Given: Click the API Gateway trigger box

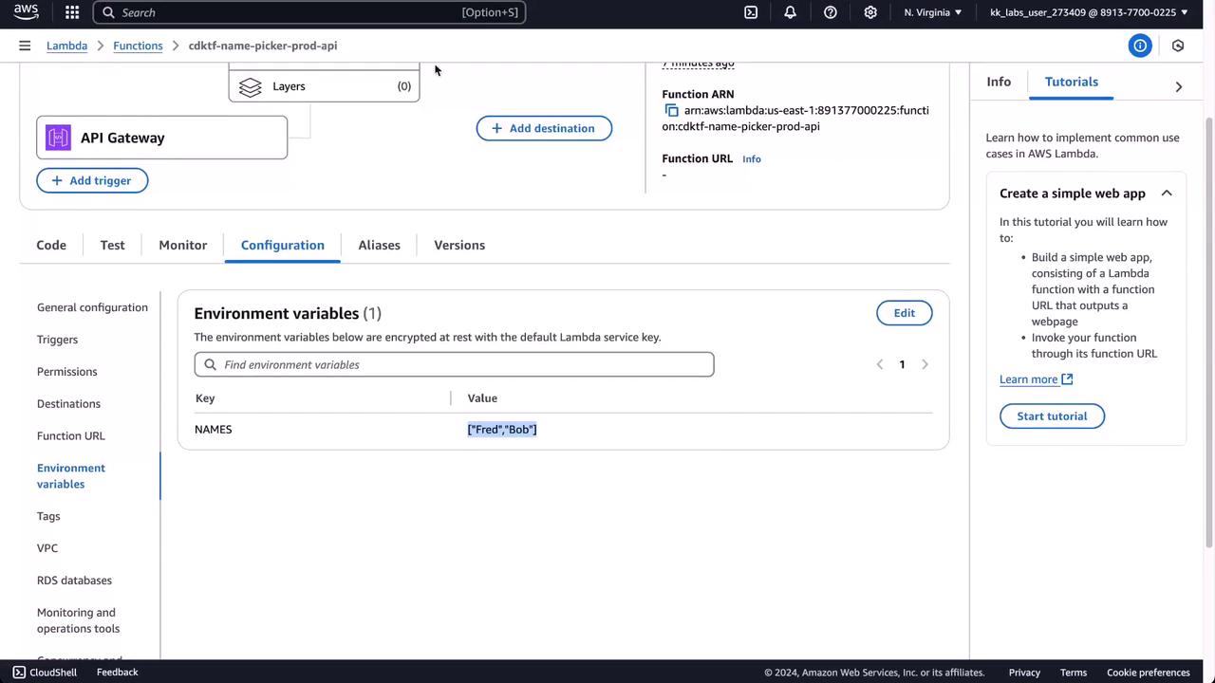Looking at the screenshot, I should tap(162, 138).
